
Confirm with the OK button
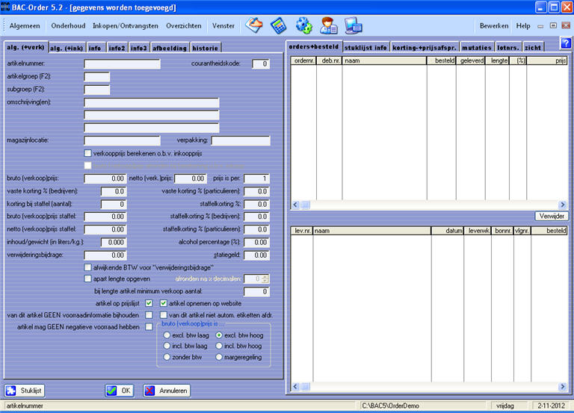pyautogui.click(x=119, y=390)
